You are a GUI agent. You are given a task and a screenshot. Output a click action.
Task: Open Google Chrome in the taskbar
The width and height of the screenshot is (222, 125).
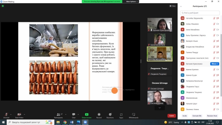65,122
